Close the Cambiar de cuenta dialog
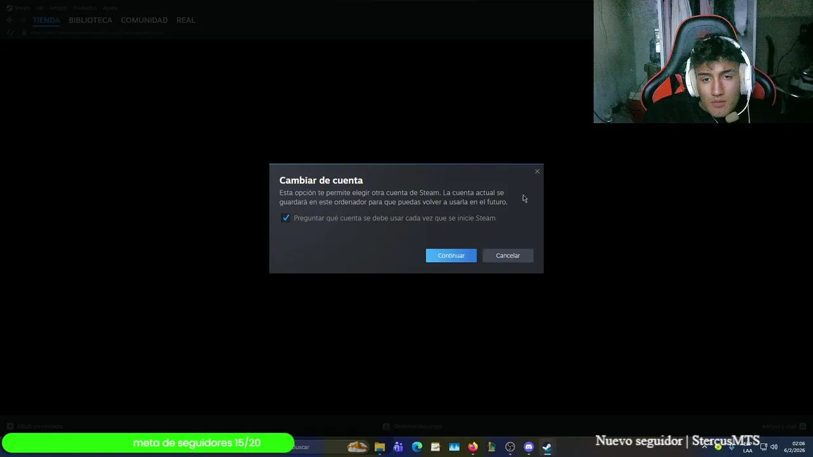Screen dimensions: 813x457 [x=537, y=171]
